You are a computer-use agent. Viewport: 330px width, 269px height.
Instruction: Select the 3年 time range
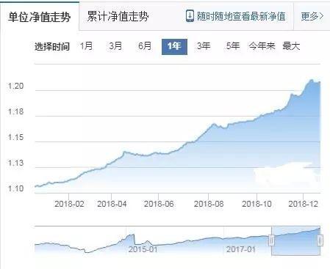coord(204,46)
